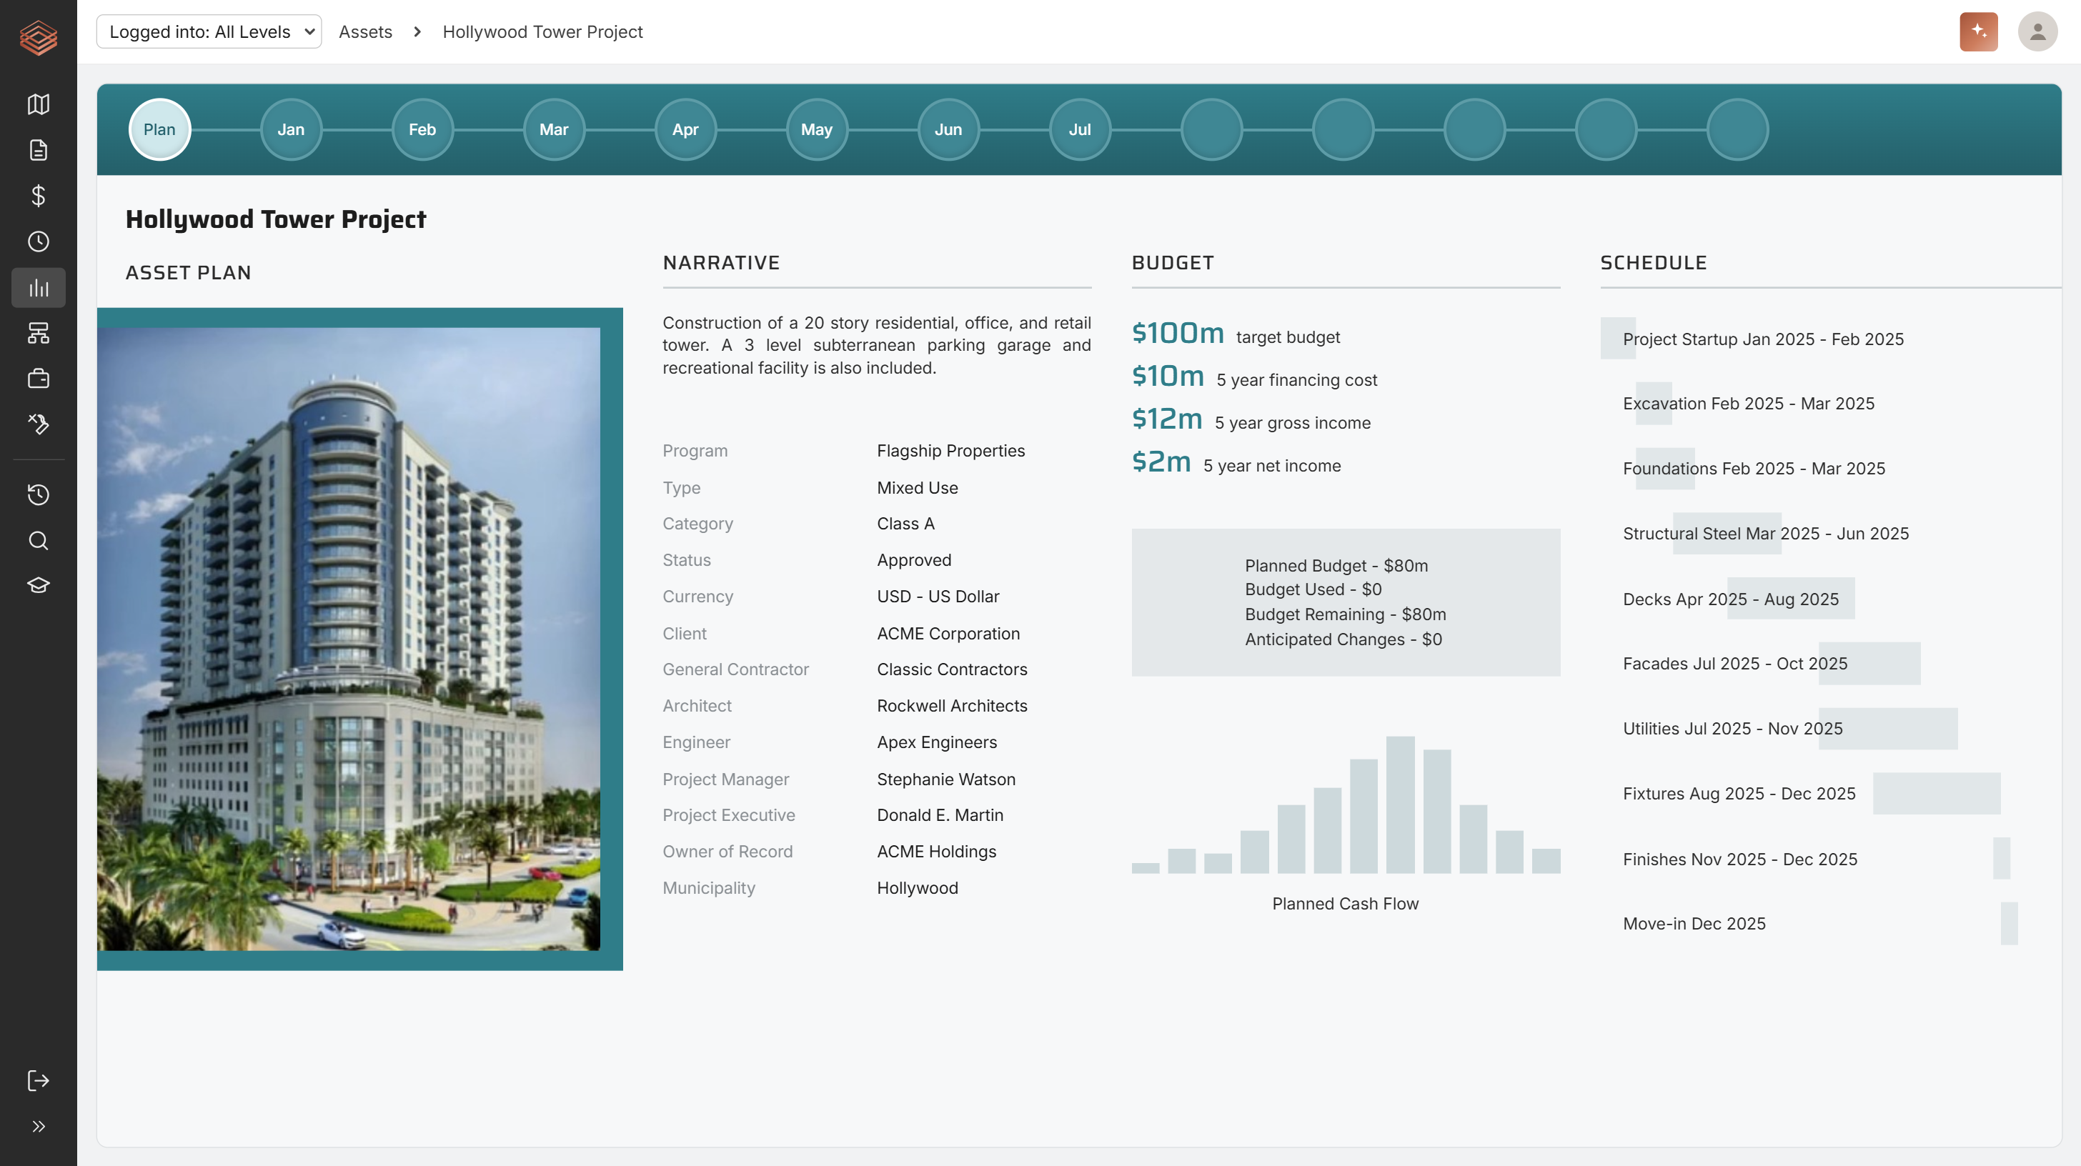Click the Planned Cash Flow bar chart

(x=1346, y=804)
